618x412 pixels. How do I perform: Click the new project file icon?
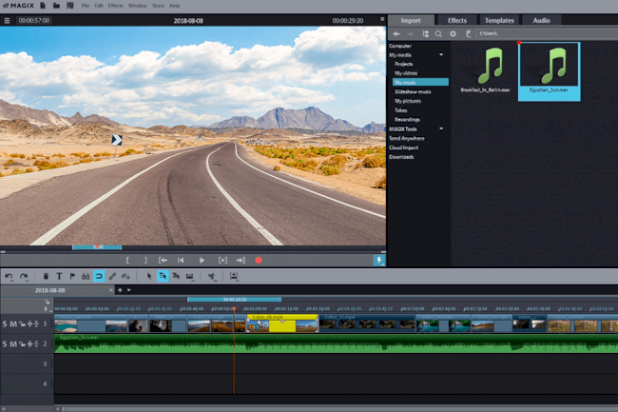point(43,6)
